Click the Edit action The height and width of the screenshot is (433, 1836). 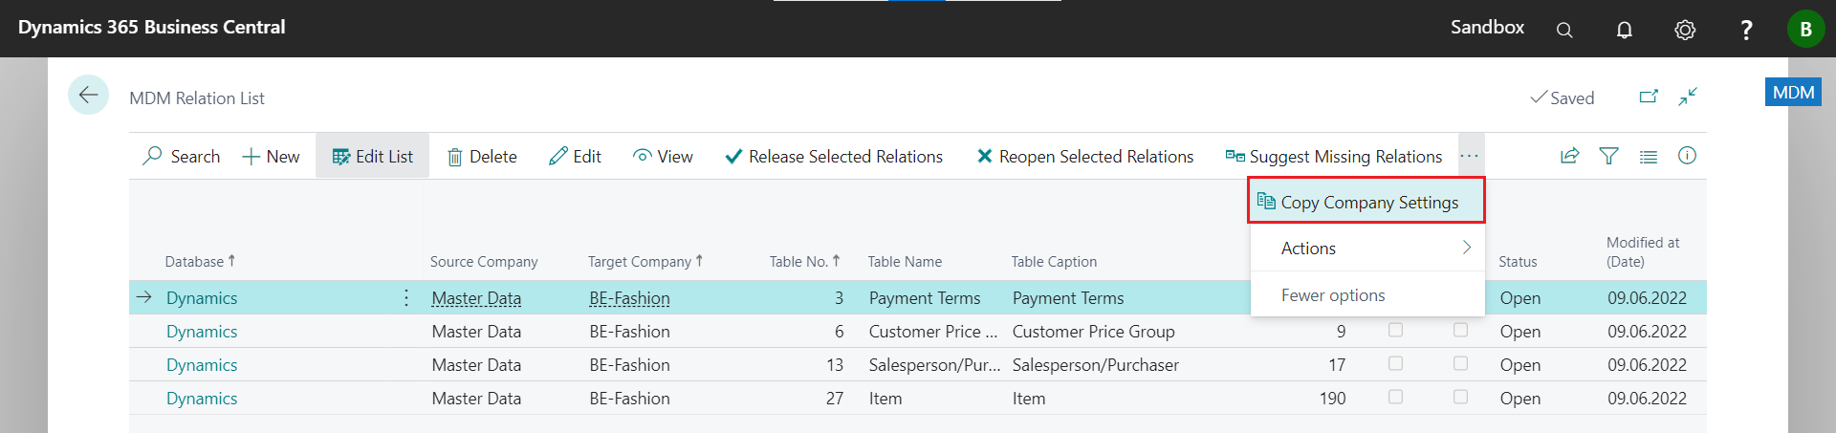click(x=575, y=157)
